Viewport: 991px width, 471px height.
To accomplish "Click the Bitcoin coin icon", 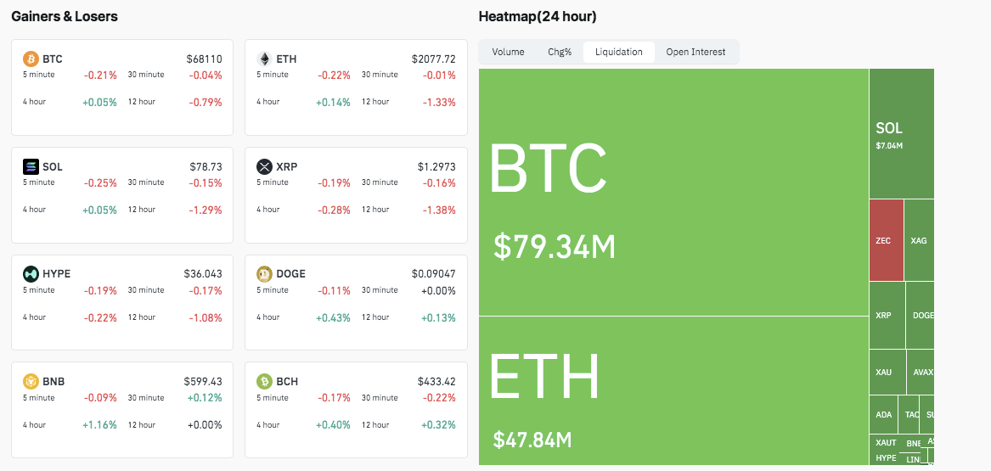I will (x=31, y=59).
